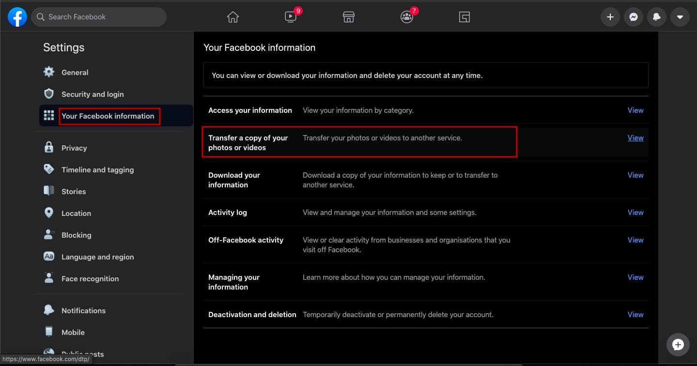Click the Transfer a copy row title
Image resolution: width=697 pixels, height=366 pixels.
tap(248, 143)
